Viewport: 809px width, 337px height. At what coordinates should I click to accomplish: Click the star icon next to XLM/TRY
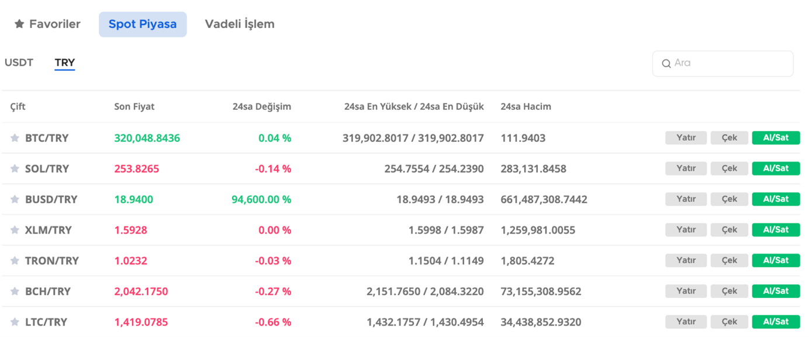click(15, 230)
